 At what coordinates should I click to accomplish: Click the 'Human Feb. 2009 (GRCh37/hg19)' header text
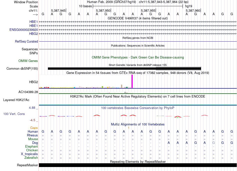[x=112, y=2]
